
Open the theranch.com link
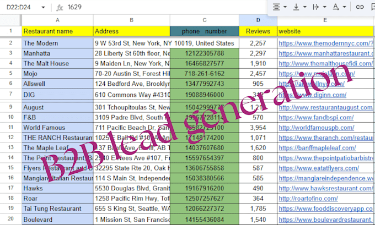(x=326, y=138)
